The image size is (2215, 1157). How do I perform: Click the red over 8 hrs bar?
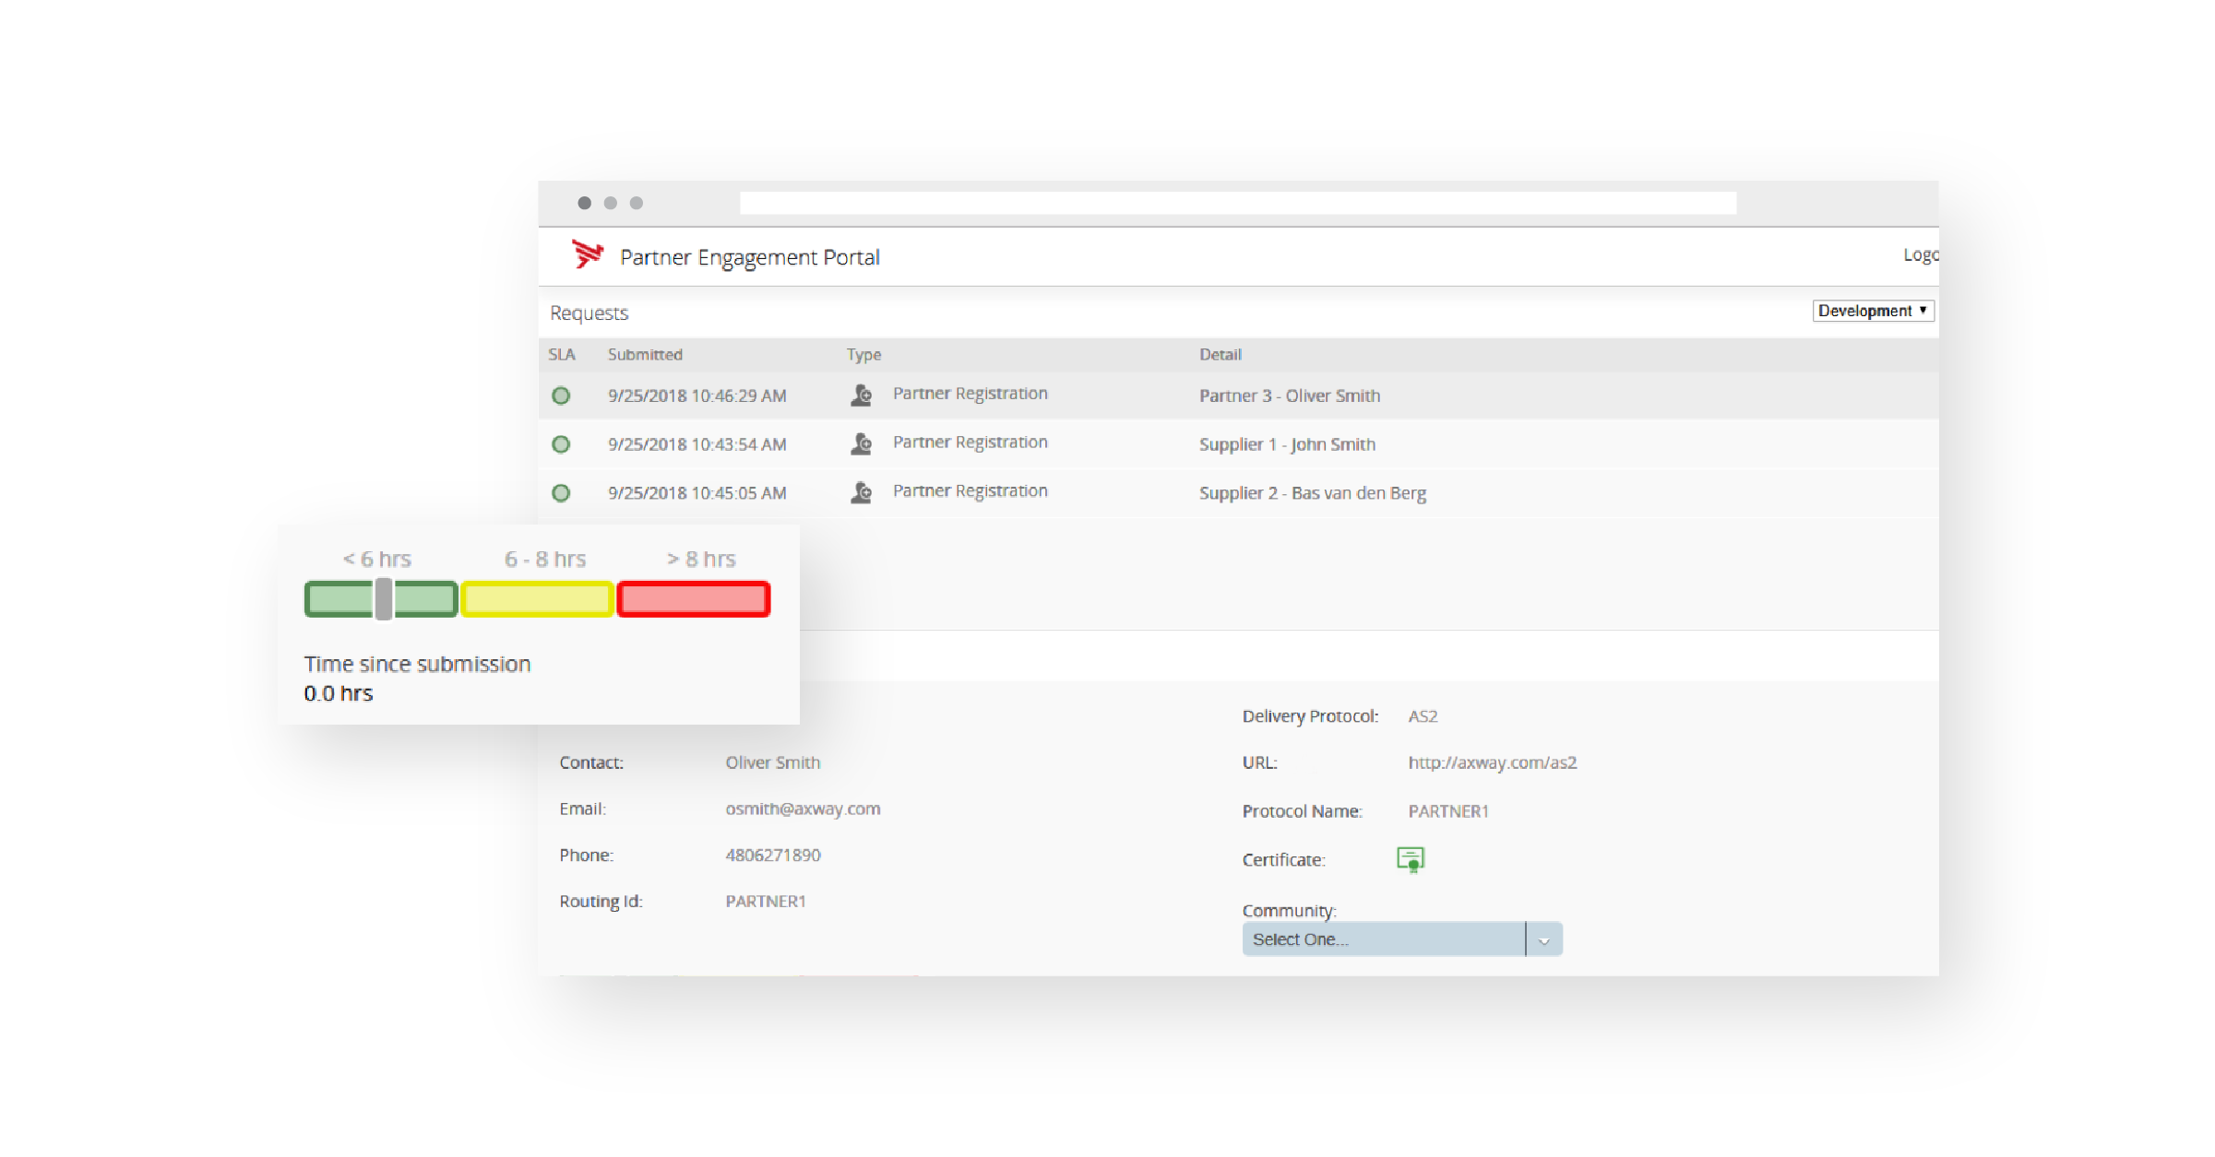coord(694,599)
